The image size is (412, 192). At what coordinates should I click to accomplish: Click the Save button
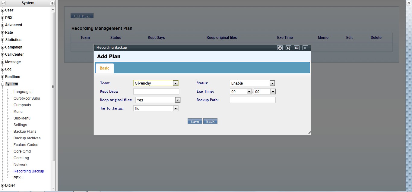coord(195,121)
